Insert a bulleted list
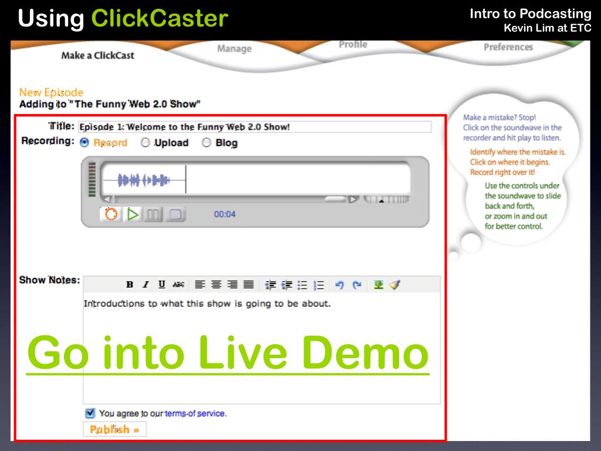 302,285
